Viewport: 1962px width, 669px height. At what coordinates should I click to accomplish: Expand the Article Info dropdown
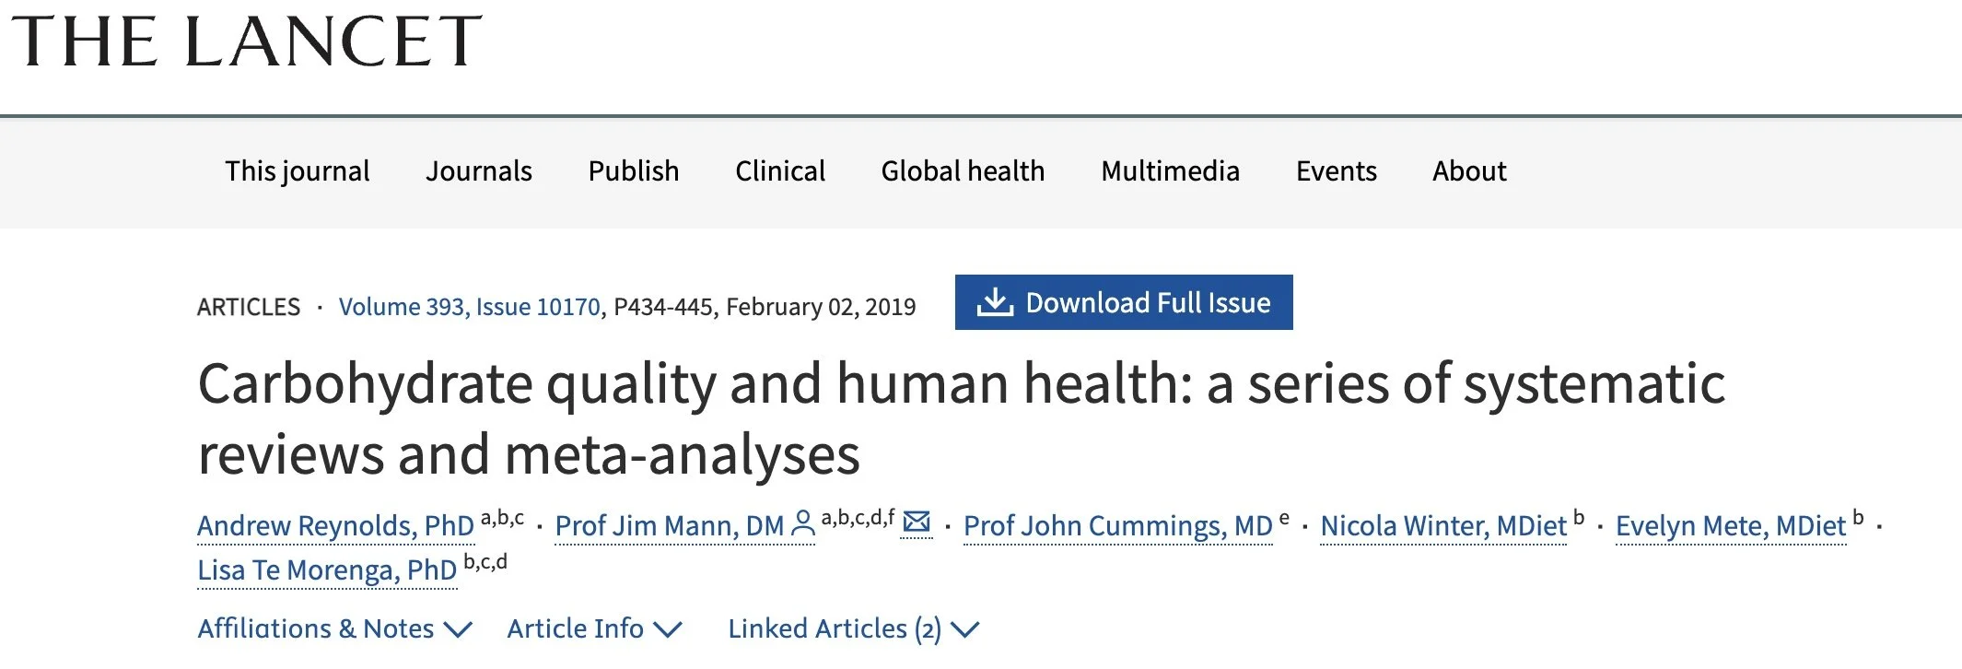595,628
